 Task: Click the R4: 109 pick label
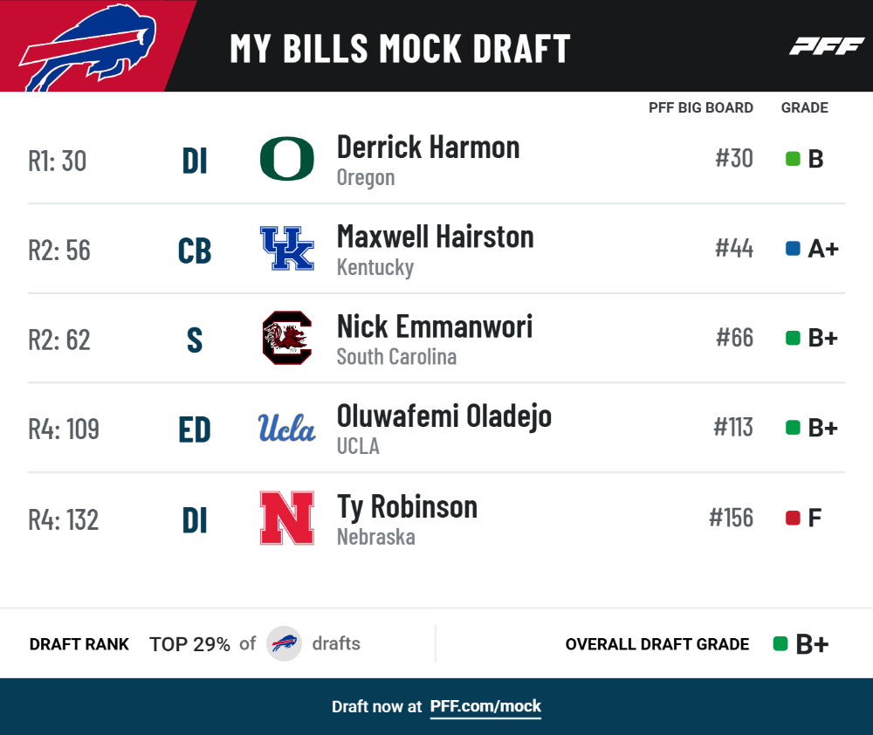click(64, 429)
